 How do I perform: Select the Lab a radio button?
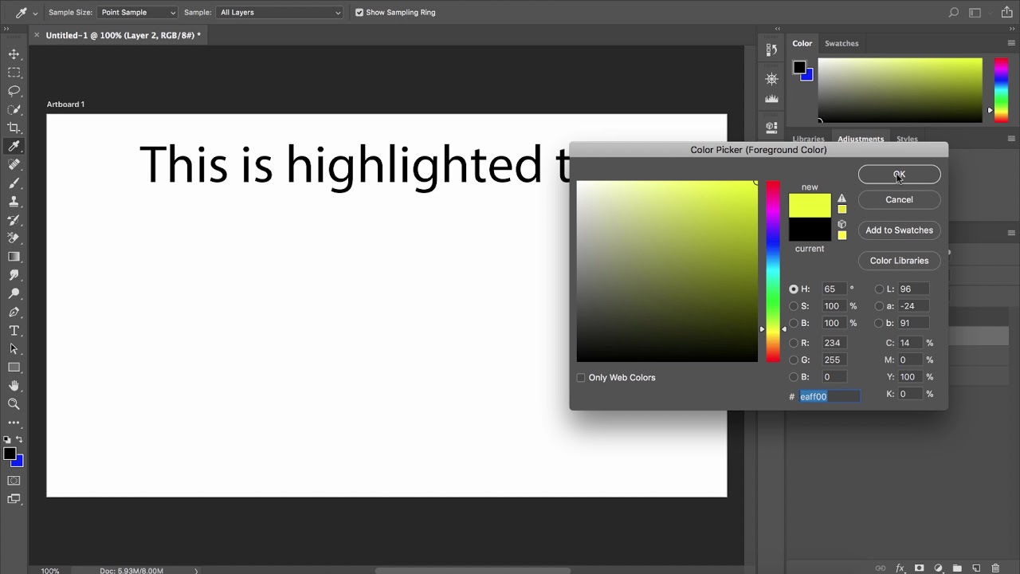(x=879, y=306)
